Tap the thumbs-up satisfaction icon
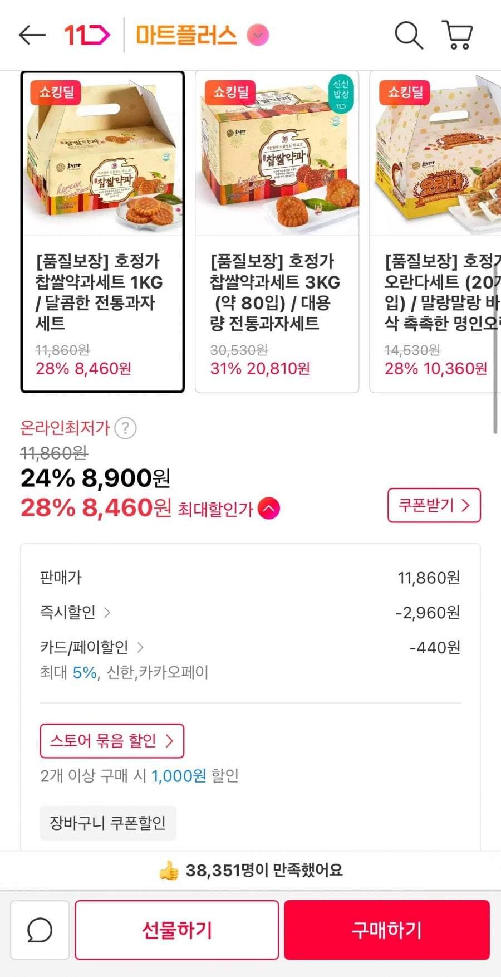The width and height of the screenshot is (501, 977). (169, 870)
